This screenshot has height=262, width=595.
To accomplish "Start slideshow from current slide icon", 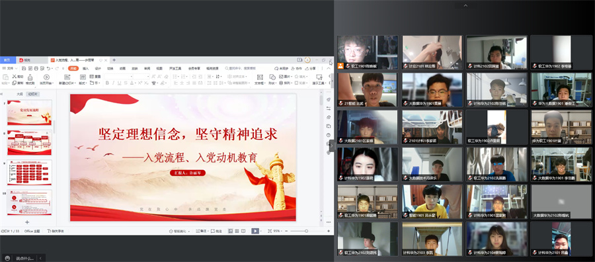I will (x=46, y=77).
